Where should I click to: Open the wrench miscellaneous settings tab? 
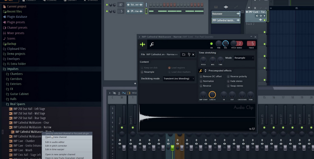pos(151,44)
